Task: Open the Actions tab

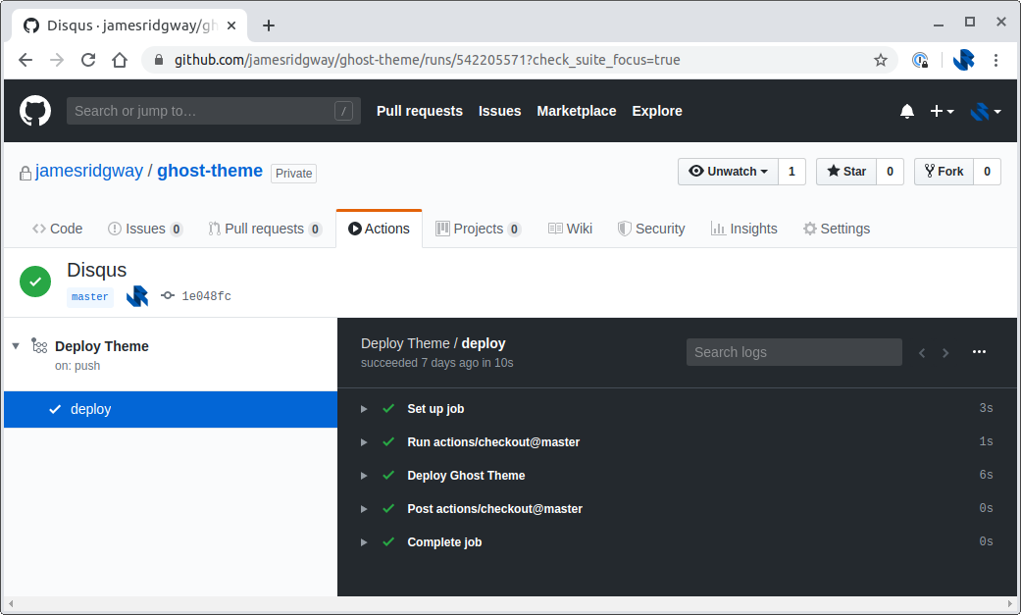Action: click(x=379, y=229)
